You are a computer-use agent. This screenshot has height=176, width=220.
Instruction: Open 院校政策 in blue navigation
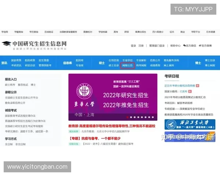click(x=30, y=60)
